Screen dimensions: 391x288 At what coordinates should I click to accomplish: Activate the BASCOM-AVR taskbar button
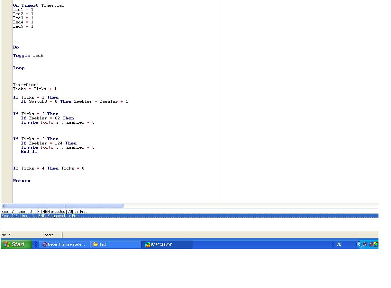(x=167, y=244)
